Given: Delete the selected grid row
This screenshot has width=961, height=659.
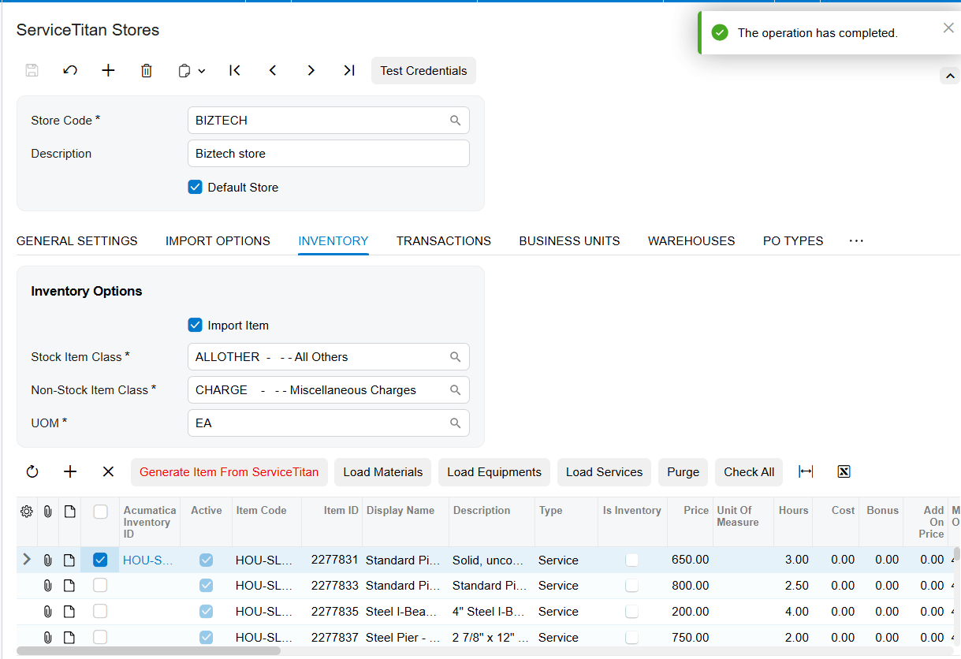Looking at the screenshot, I should tap(108, 472).
